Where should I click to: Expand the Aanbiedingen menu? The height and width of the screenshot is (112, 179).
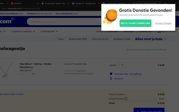(x=49, y=31)
